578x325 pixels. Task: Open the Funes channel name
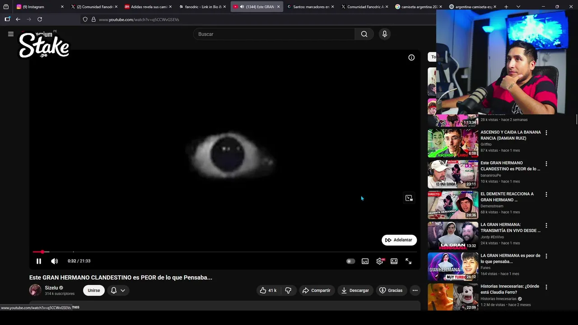tap(485, 268)
